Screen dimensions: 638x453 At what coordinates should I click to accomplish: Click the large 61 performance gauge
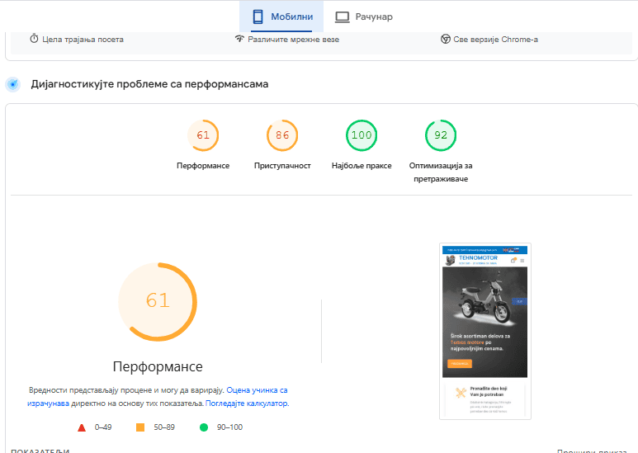(158, 301)
